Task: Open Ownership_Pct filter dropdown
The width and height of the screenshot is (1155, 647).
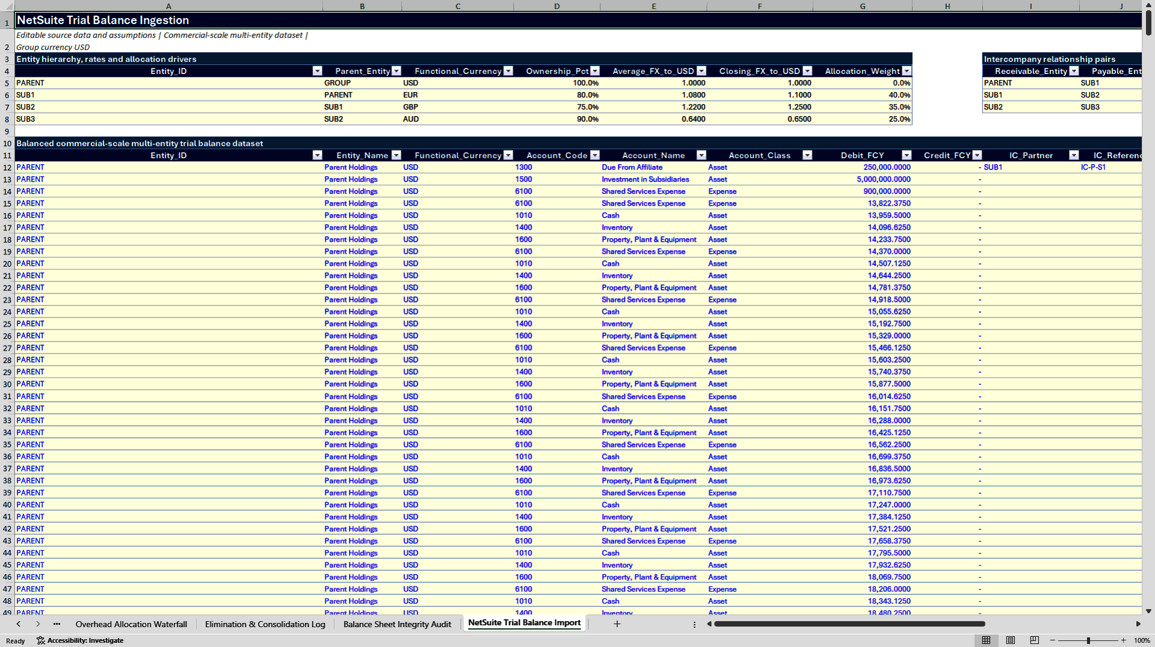Action: click(595, 71)
